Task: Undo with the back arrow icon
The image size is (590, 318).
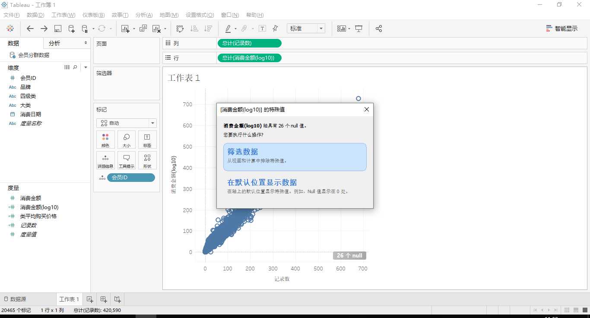Action: point(30,29)
